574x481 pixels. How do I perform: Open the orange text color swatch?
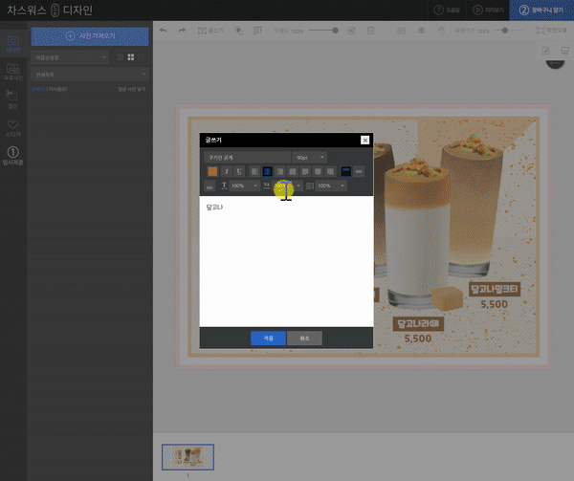(212, 171)
